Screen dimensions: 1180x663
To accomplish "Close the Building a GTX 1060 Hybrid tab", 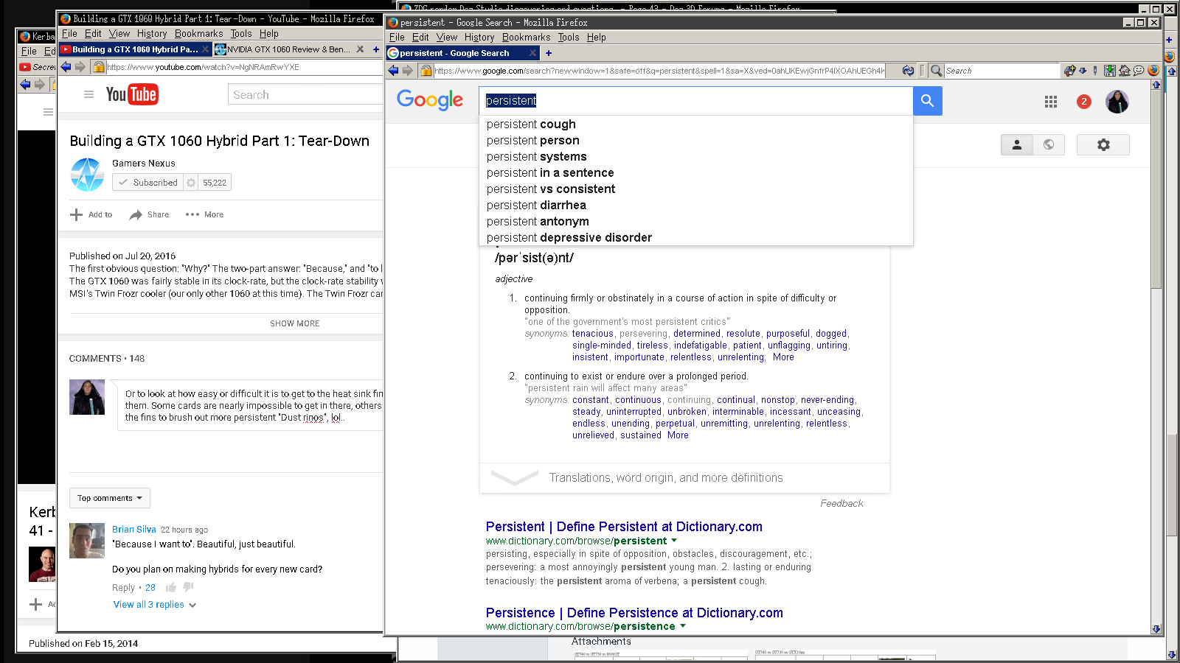I will coord(206,49).
